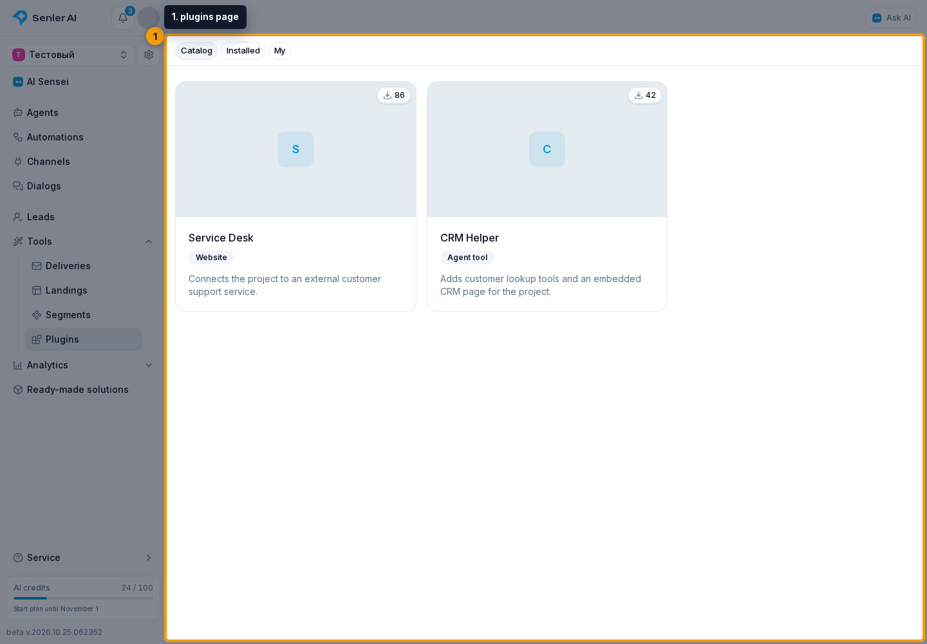Click the AI credits progress bar
This screenshot has height=644, width=927.
tap(83, 598)
